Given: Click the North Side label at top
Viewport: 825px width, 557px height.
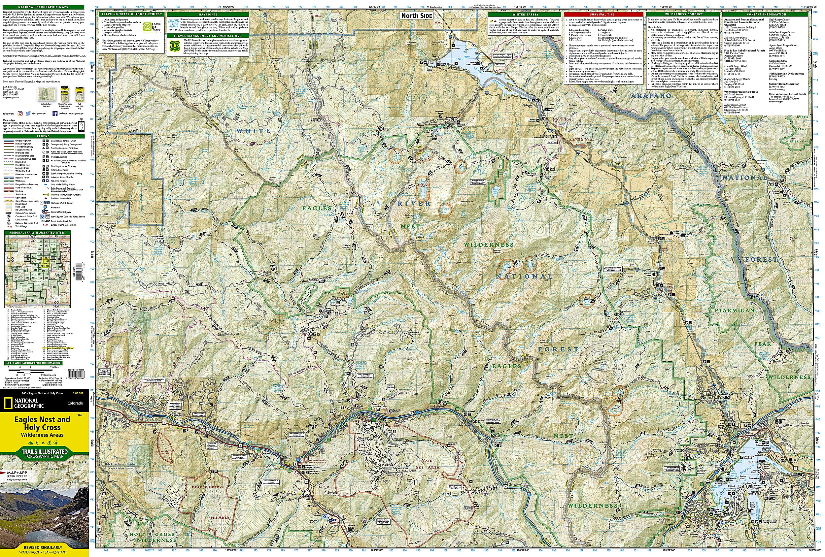Looking at the screenshot, I should [416, 15].
